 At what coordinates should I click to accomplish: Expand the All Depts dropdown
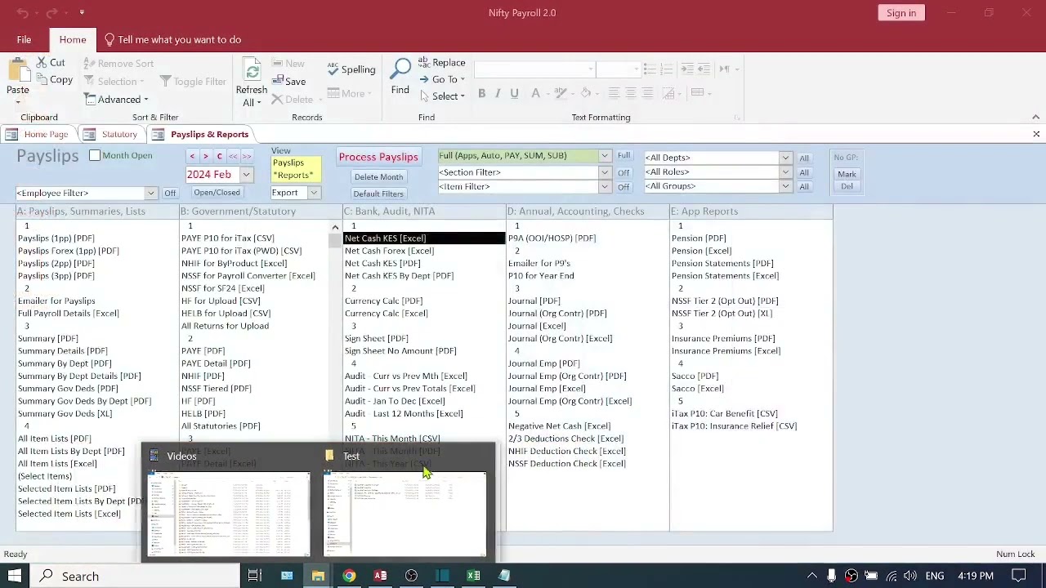click(x=785, y=158)
